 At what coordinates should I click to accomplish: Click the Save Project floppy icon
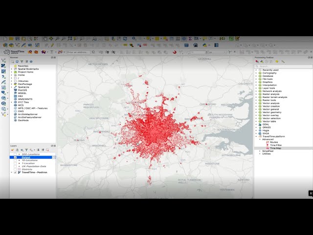tap(18, 39)
